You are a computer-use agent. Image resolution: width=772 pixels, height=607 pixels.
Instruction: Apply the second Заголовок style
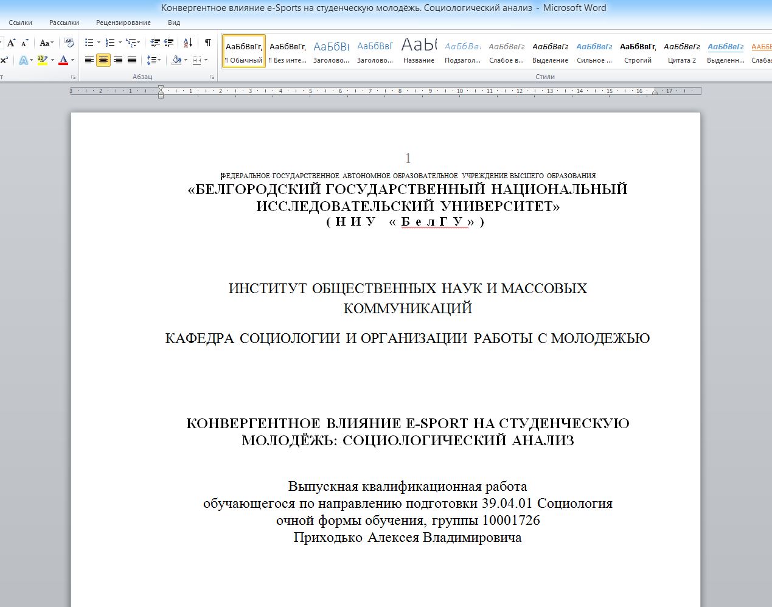(375, 51)
